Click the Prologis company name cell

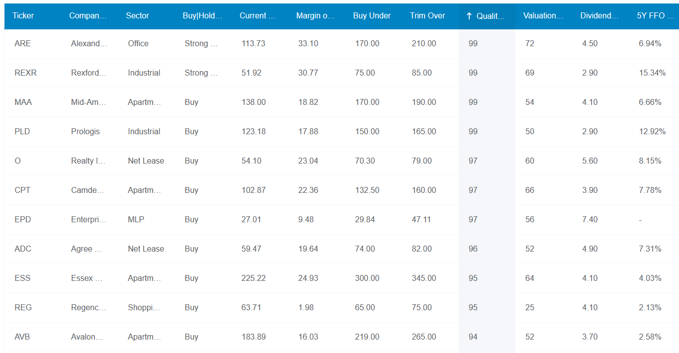85,132
